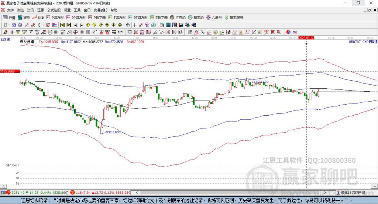Click the infinity loop icon
This screenshot has width=378, height=204.
(295, 32)
